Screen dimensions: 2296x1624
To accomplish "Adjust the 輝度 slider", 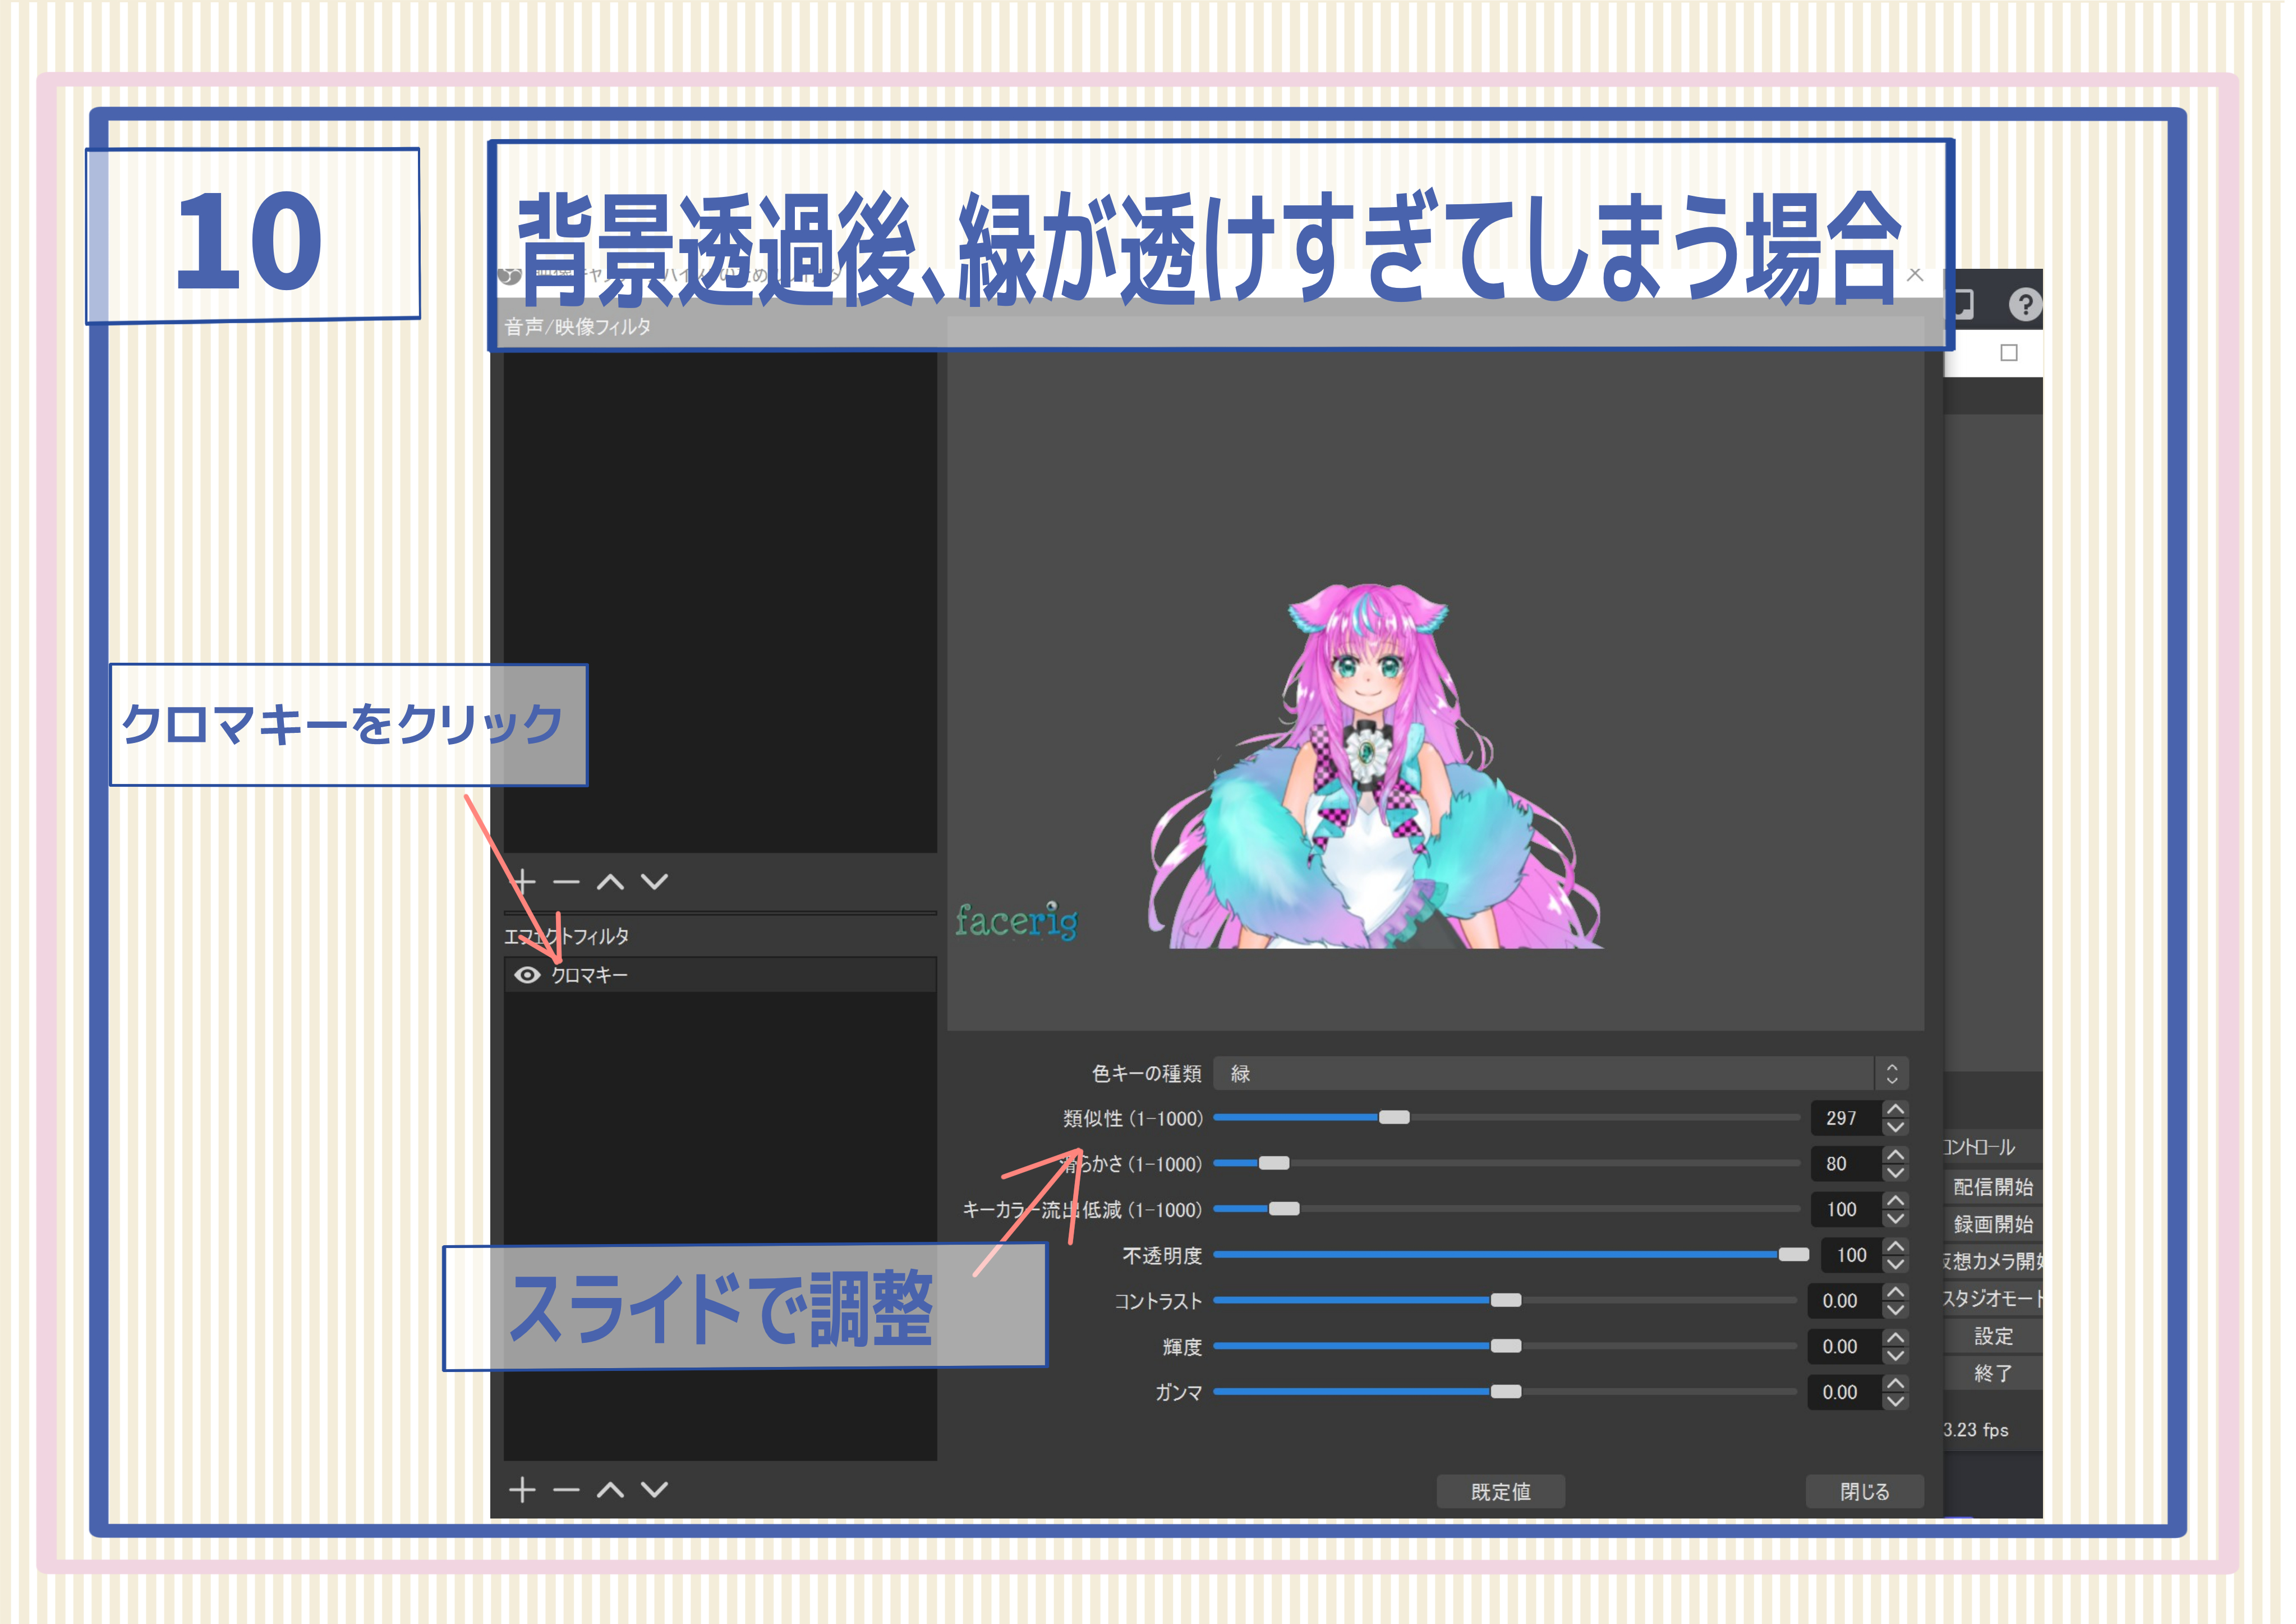I will coord(1506,1347).
